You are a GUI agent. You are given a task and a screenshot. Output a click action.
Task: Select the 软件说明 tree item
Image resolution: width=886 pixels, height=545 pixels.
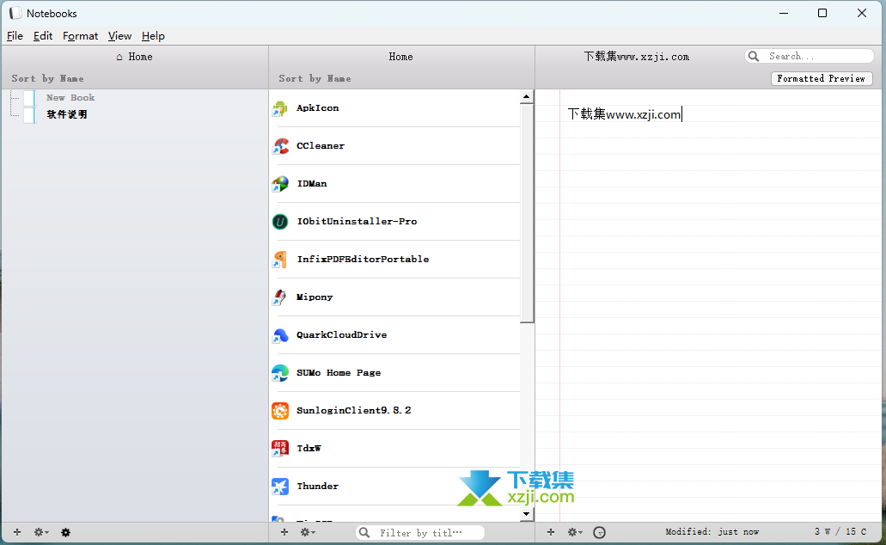[67, 114]
